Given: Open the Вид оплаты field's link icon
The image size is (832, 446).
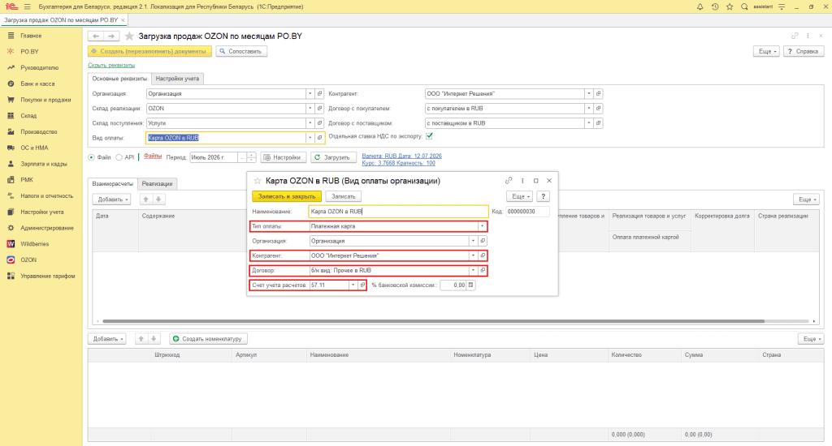Looking at the screenshot, I should point(319,138).
